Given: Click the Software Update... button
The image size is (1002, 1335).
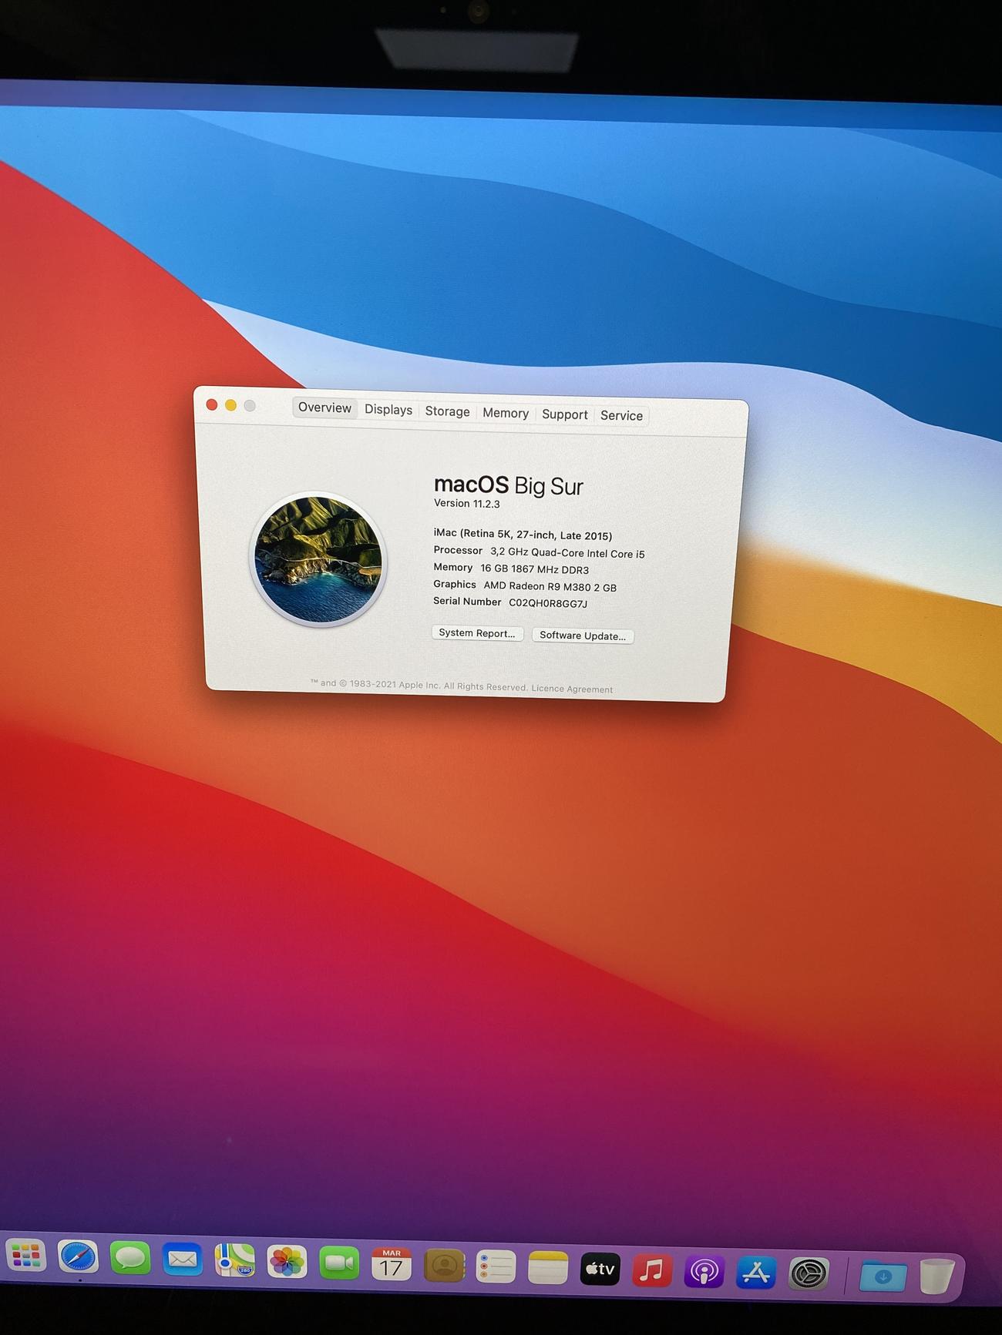Looking at the screenshot, I should point(583,636).
